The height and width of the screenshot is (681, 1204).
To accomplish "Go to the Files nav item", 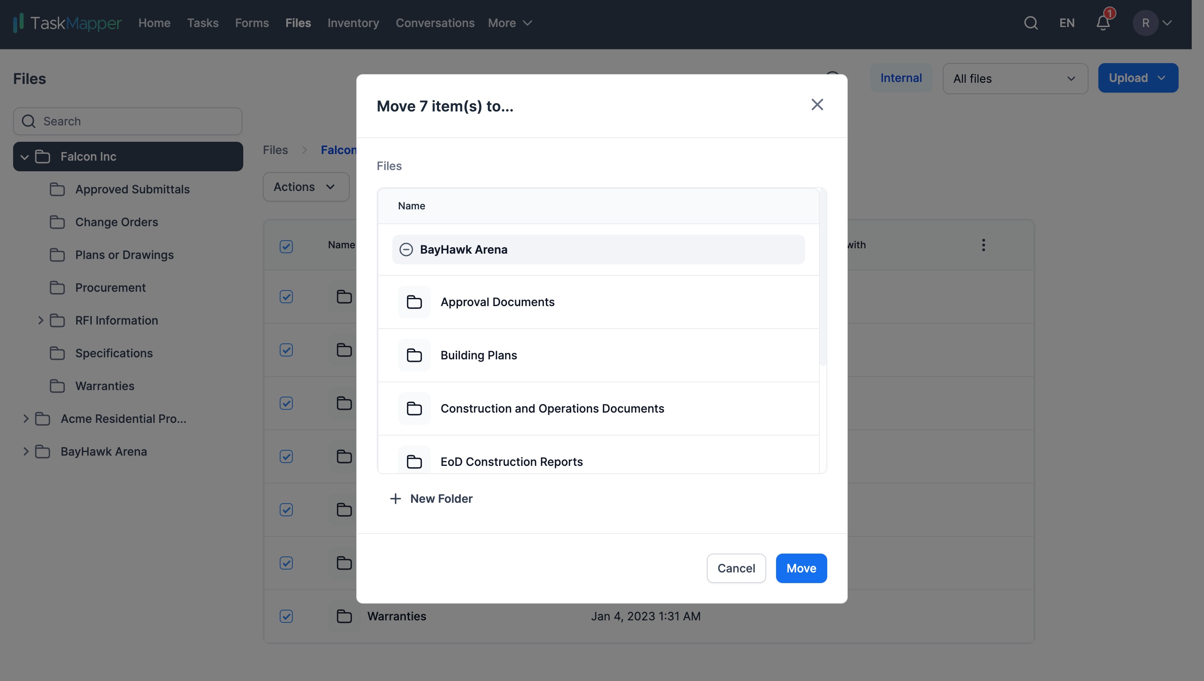I will (x=298, y=23).
